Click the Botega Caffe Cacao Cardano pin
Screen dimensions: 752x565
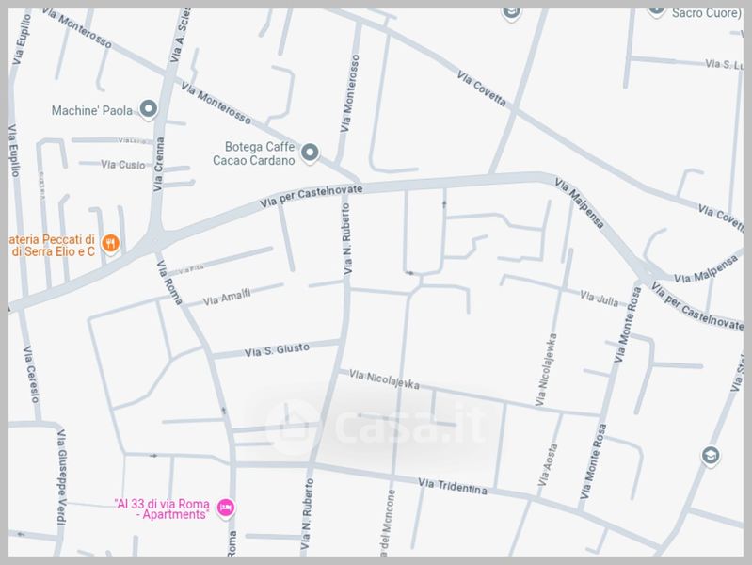(x=310, y=153)
